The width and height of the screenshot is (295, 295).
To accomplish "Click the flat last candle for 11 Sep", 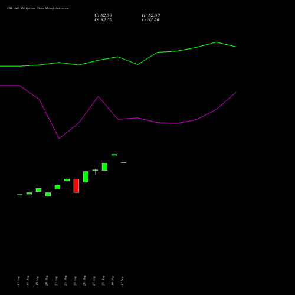I will pyautogui.click(x=123, y=163).
